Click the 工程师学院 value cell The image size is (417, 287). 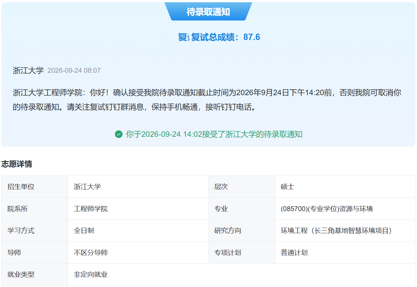click(x=138, y=209)
